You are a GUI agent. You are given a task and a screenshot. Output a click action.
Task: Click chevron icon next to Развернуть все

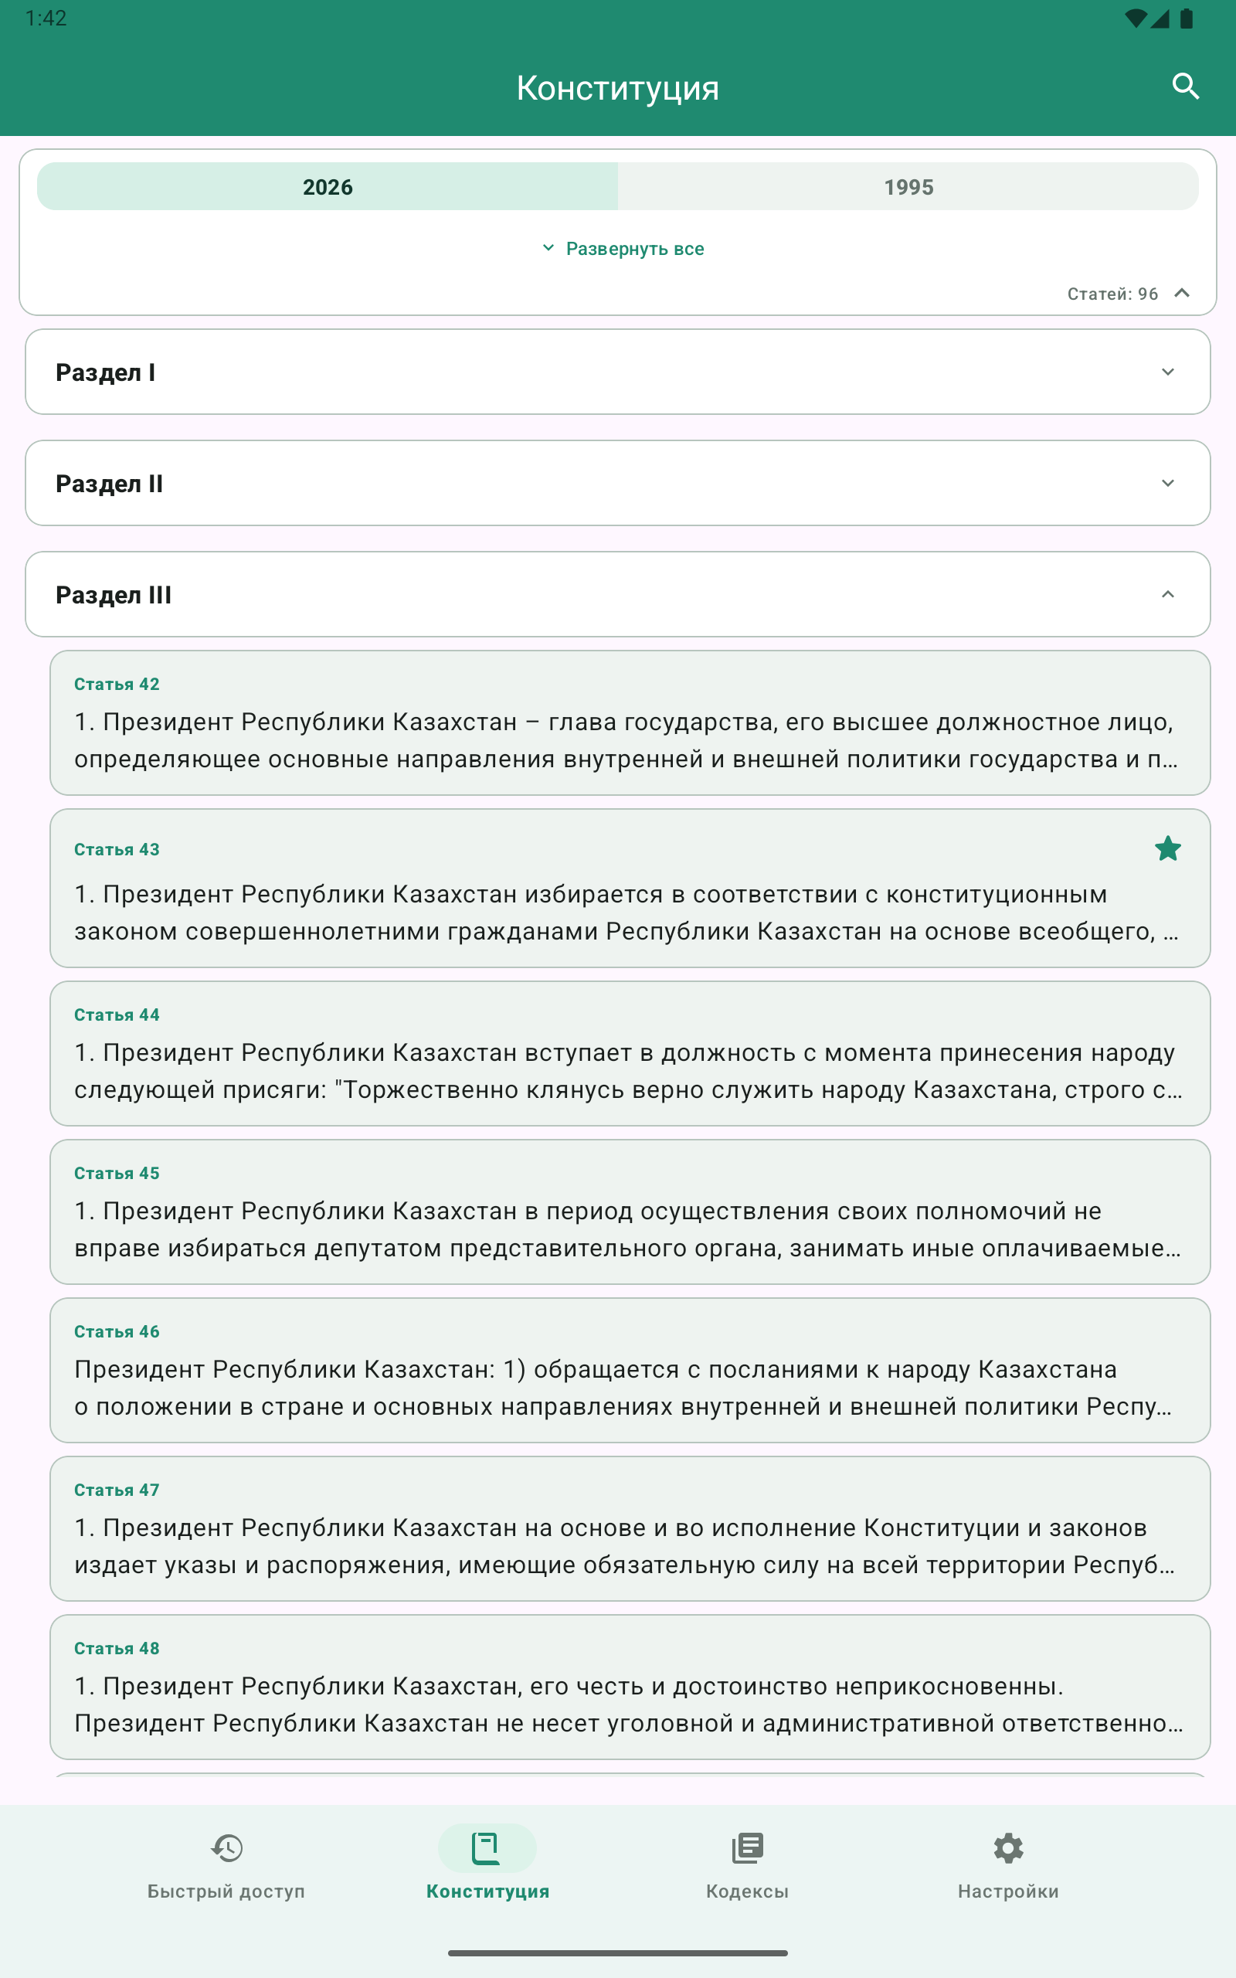click(548, 248)
